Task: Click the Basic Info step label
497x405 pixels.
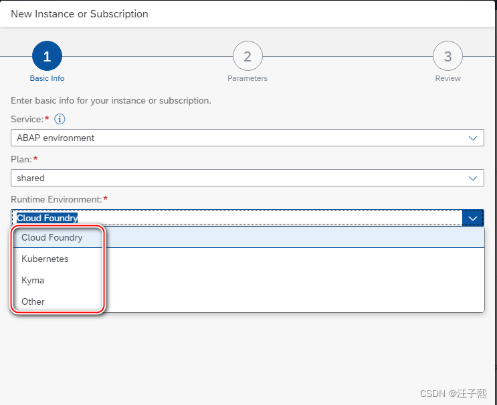Action: tap(47, 78)
